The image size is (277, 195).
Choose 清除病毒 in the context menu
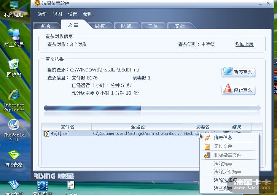tap(230, 163)
